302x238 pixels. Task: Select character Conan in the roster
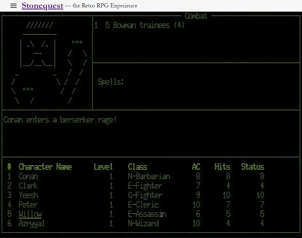[x=28, y=176]
